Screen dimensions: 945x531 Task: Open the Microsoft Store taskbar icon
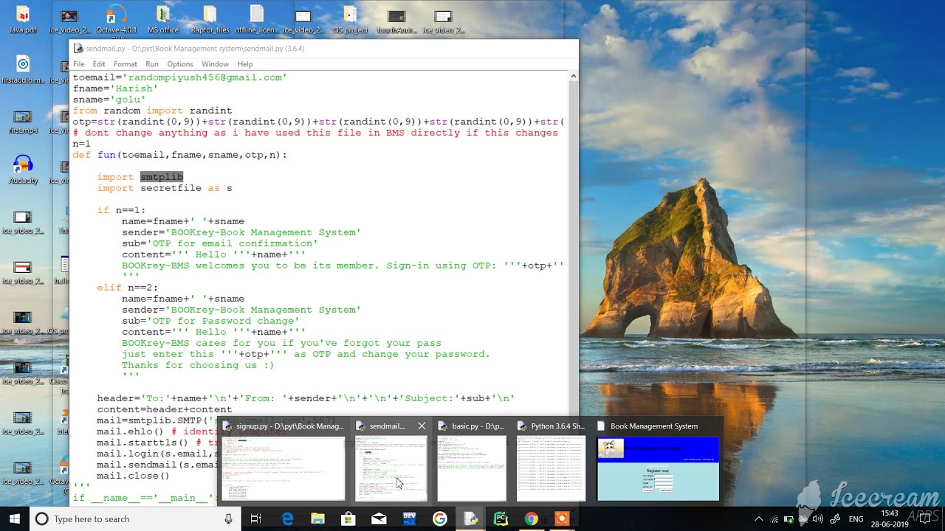(x=348, y=519)
